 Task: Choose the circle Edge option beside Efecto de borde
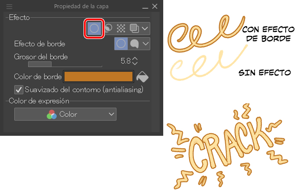point(121,44)
